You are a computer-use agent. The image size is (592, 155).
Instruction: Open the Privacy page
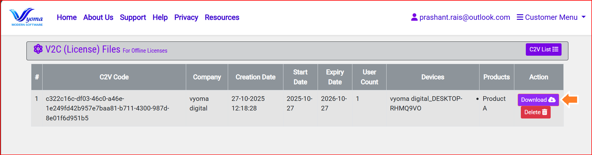(186, 17)
